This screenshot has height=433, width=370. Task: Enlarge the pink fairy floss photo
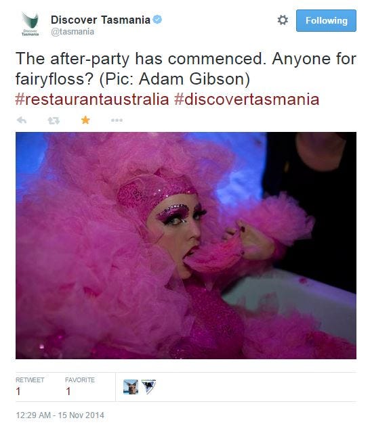(186, 246)
